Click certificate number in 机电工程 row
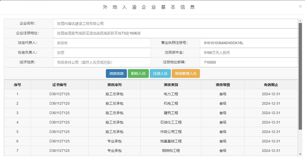Viewport: 305px width, 159px height. click(x=59, y=103)
